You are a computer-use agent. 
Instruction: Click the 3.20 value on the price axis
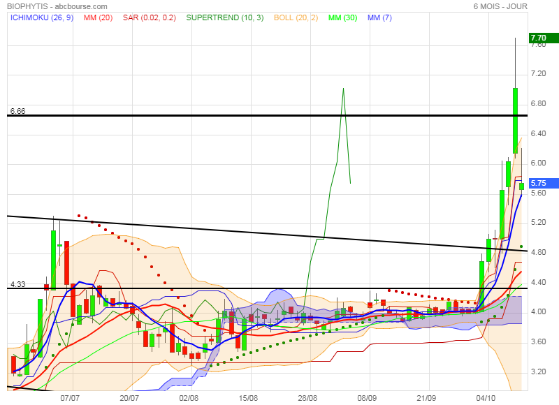pos(538,371)
